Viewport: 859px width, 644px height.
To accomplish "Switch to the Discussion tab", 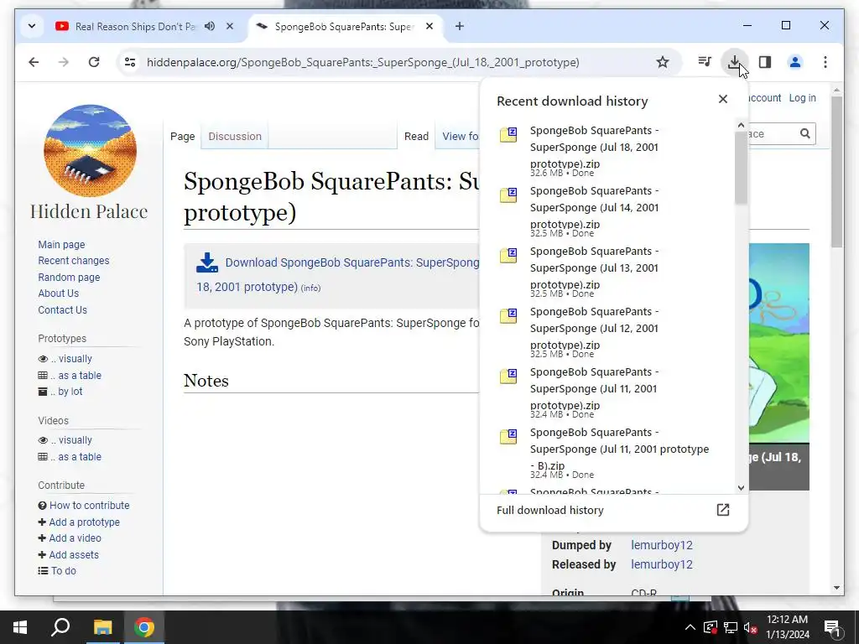I will (x=235, y=137).
